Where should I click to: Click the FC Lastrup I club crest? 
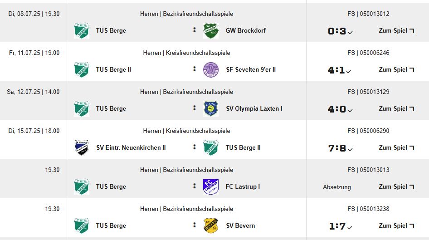(x=211, y=186)
